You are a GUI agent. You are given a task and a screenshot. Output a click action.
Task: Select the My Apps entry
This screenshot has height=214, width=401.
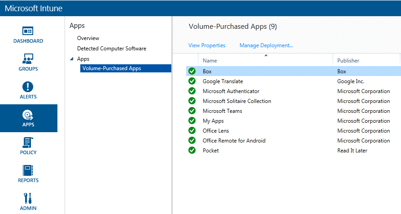pos(213,121)
